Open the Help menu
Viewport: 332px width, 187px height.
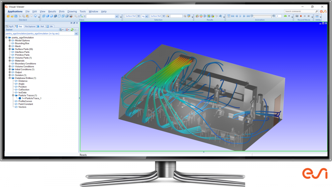pyautogui.click(x=104, y=12)
